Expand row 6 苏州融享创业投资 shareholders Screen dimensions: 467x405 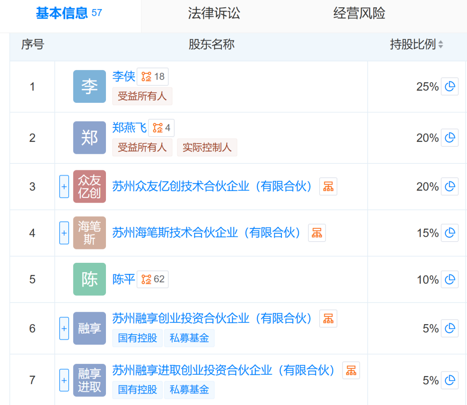coord(64,328)
